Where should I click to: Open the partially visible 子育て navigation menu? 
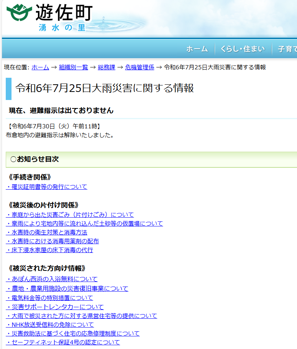(x=287, y=49)
